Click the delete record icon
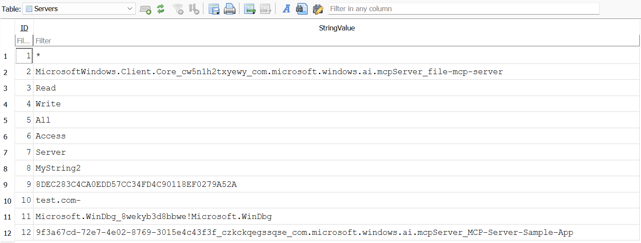 coord(265,9)
